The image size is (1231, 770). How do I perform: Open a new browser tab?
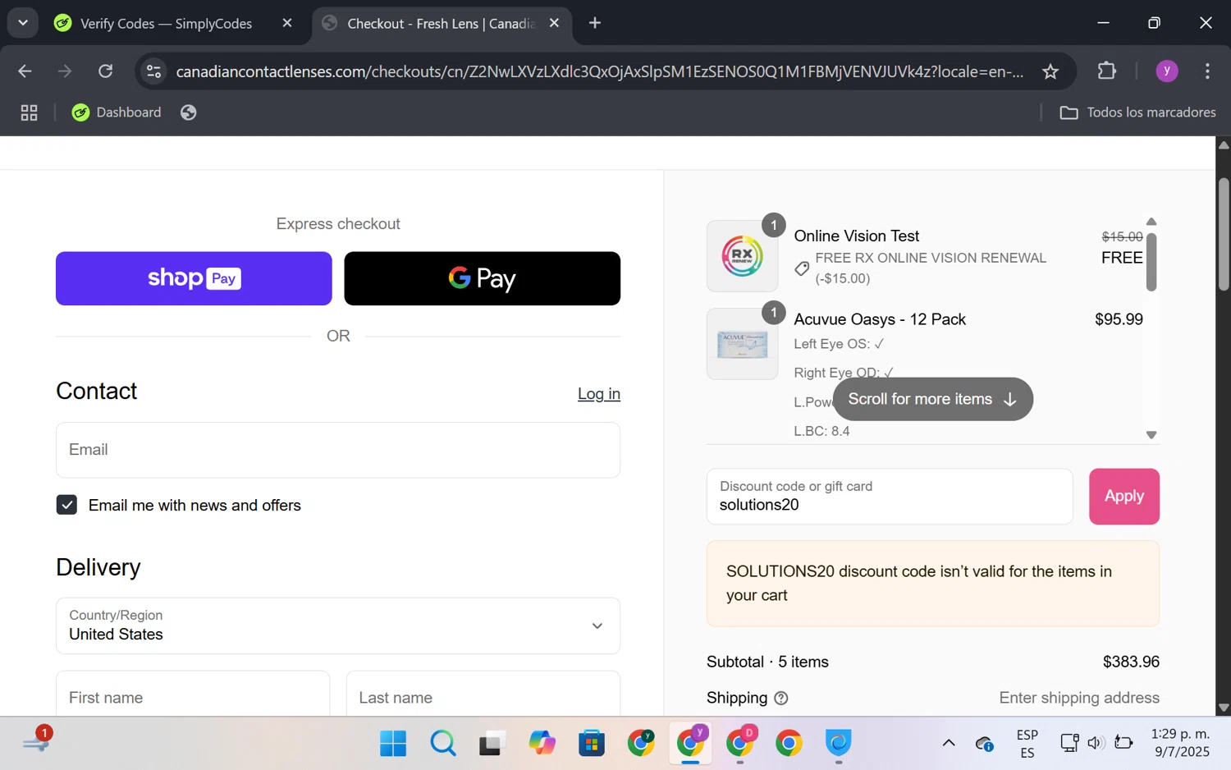click(x=595, y=23)
